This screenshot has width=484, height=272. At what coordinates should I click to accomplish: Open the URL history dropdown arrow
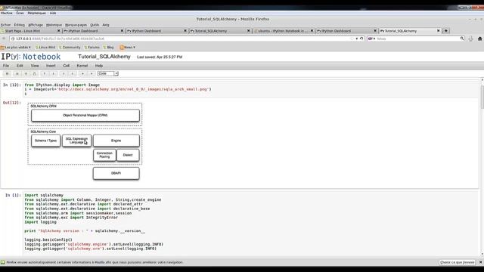click(x=357, y=39)
